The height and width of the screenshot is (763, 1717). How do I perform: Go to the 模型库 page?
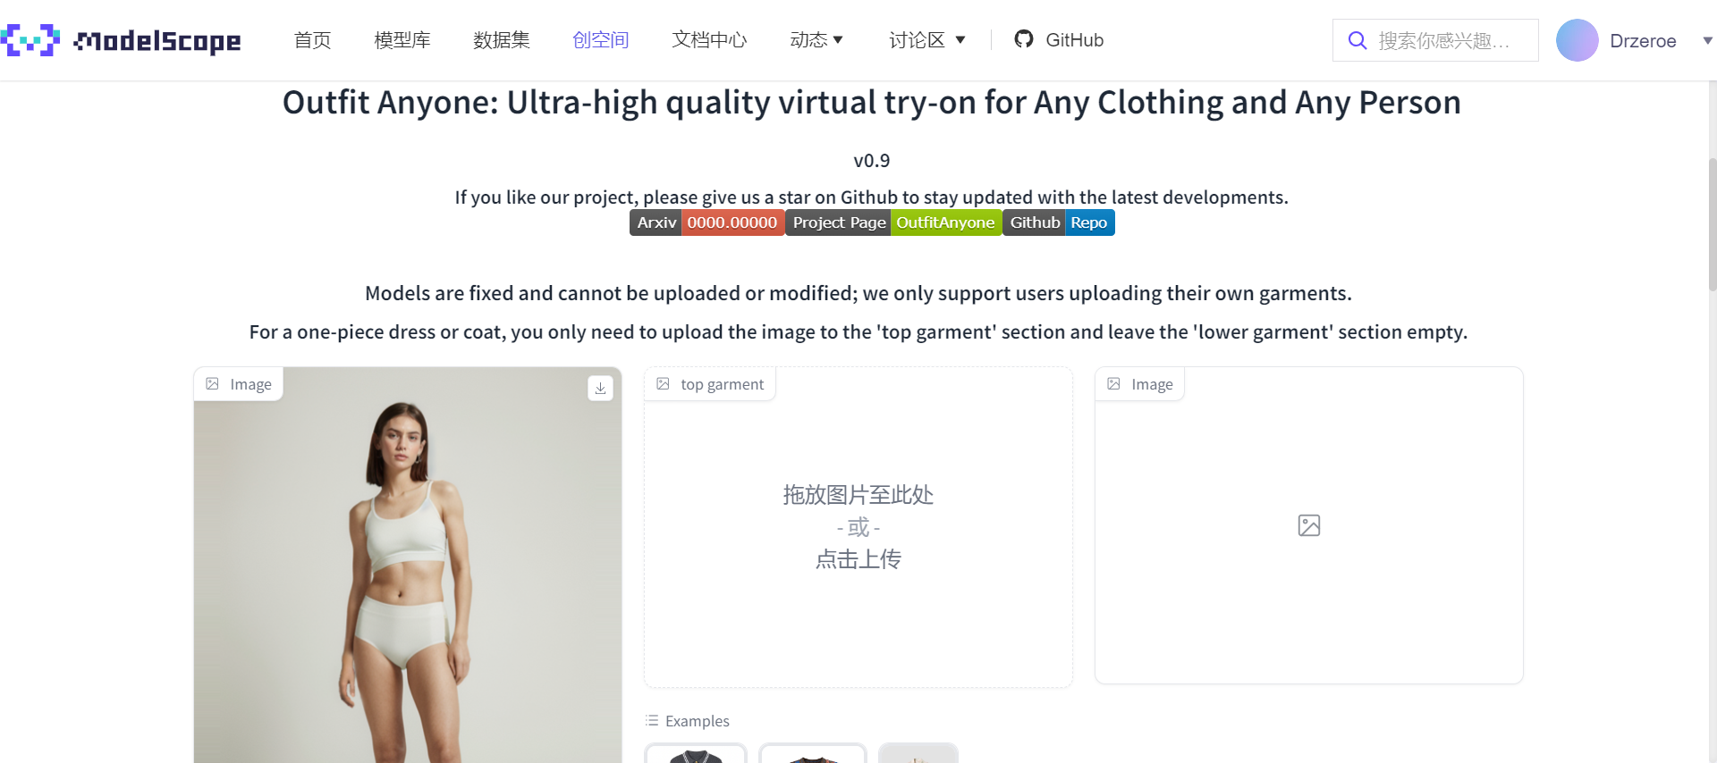point(402,40)
